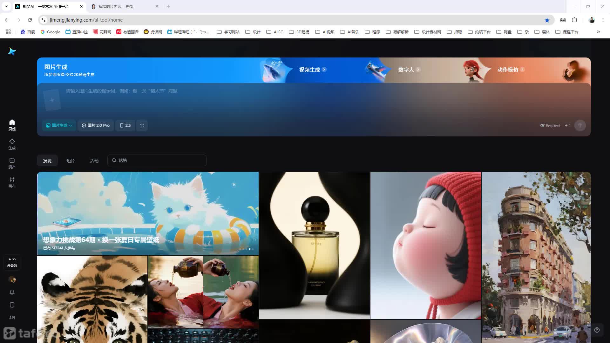Screen dimensions: 610x343
Task: Switch to the 短片 tab
Action: click(71, 160)
